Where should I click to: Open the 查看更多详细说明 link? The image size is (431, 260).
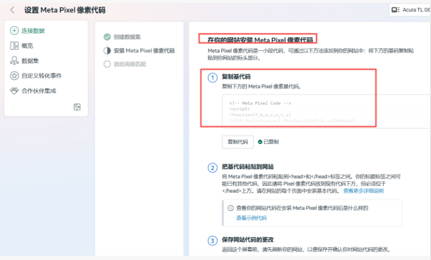click(363, 191)
